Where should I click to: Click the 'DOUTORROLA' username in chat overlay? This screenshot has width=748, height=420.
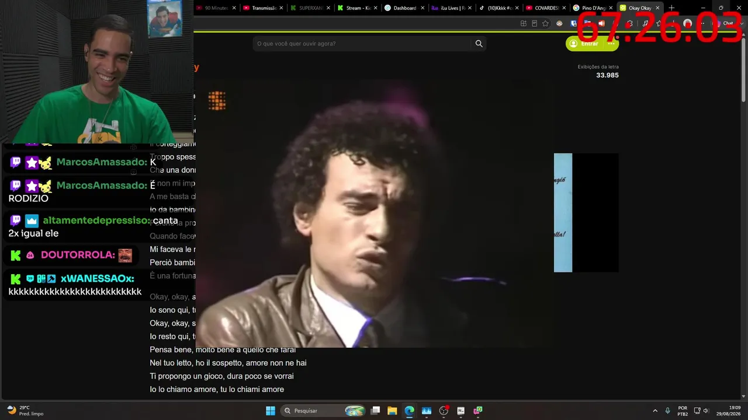pos(78,255)
